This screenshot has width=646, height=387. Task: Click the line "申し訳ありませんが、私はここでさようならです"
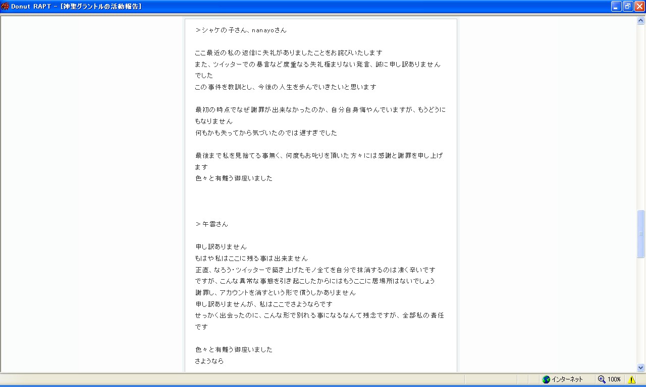tap(264, 304)
